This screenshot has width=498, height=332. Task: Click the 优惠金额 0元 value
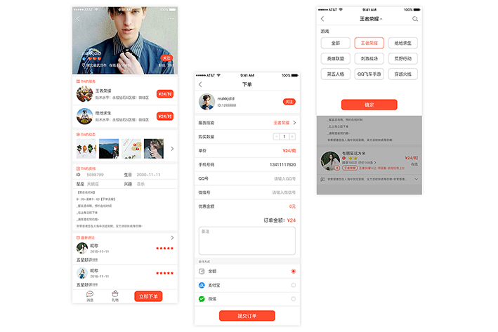click(292, 206)
